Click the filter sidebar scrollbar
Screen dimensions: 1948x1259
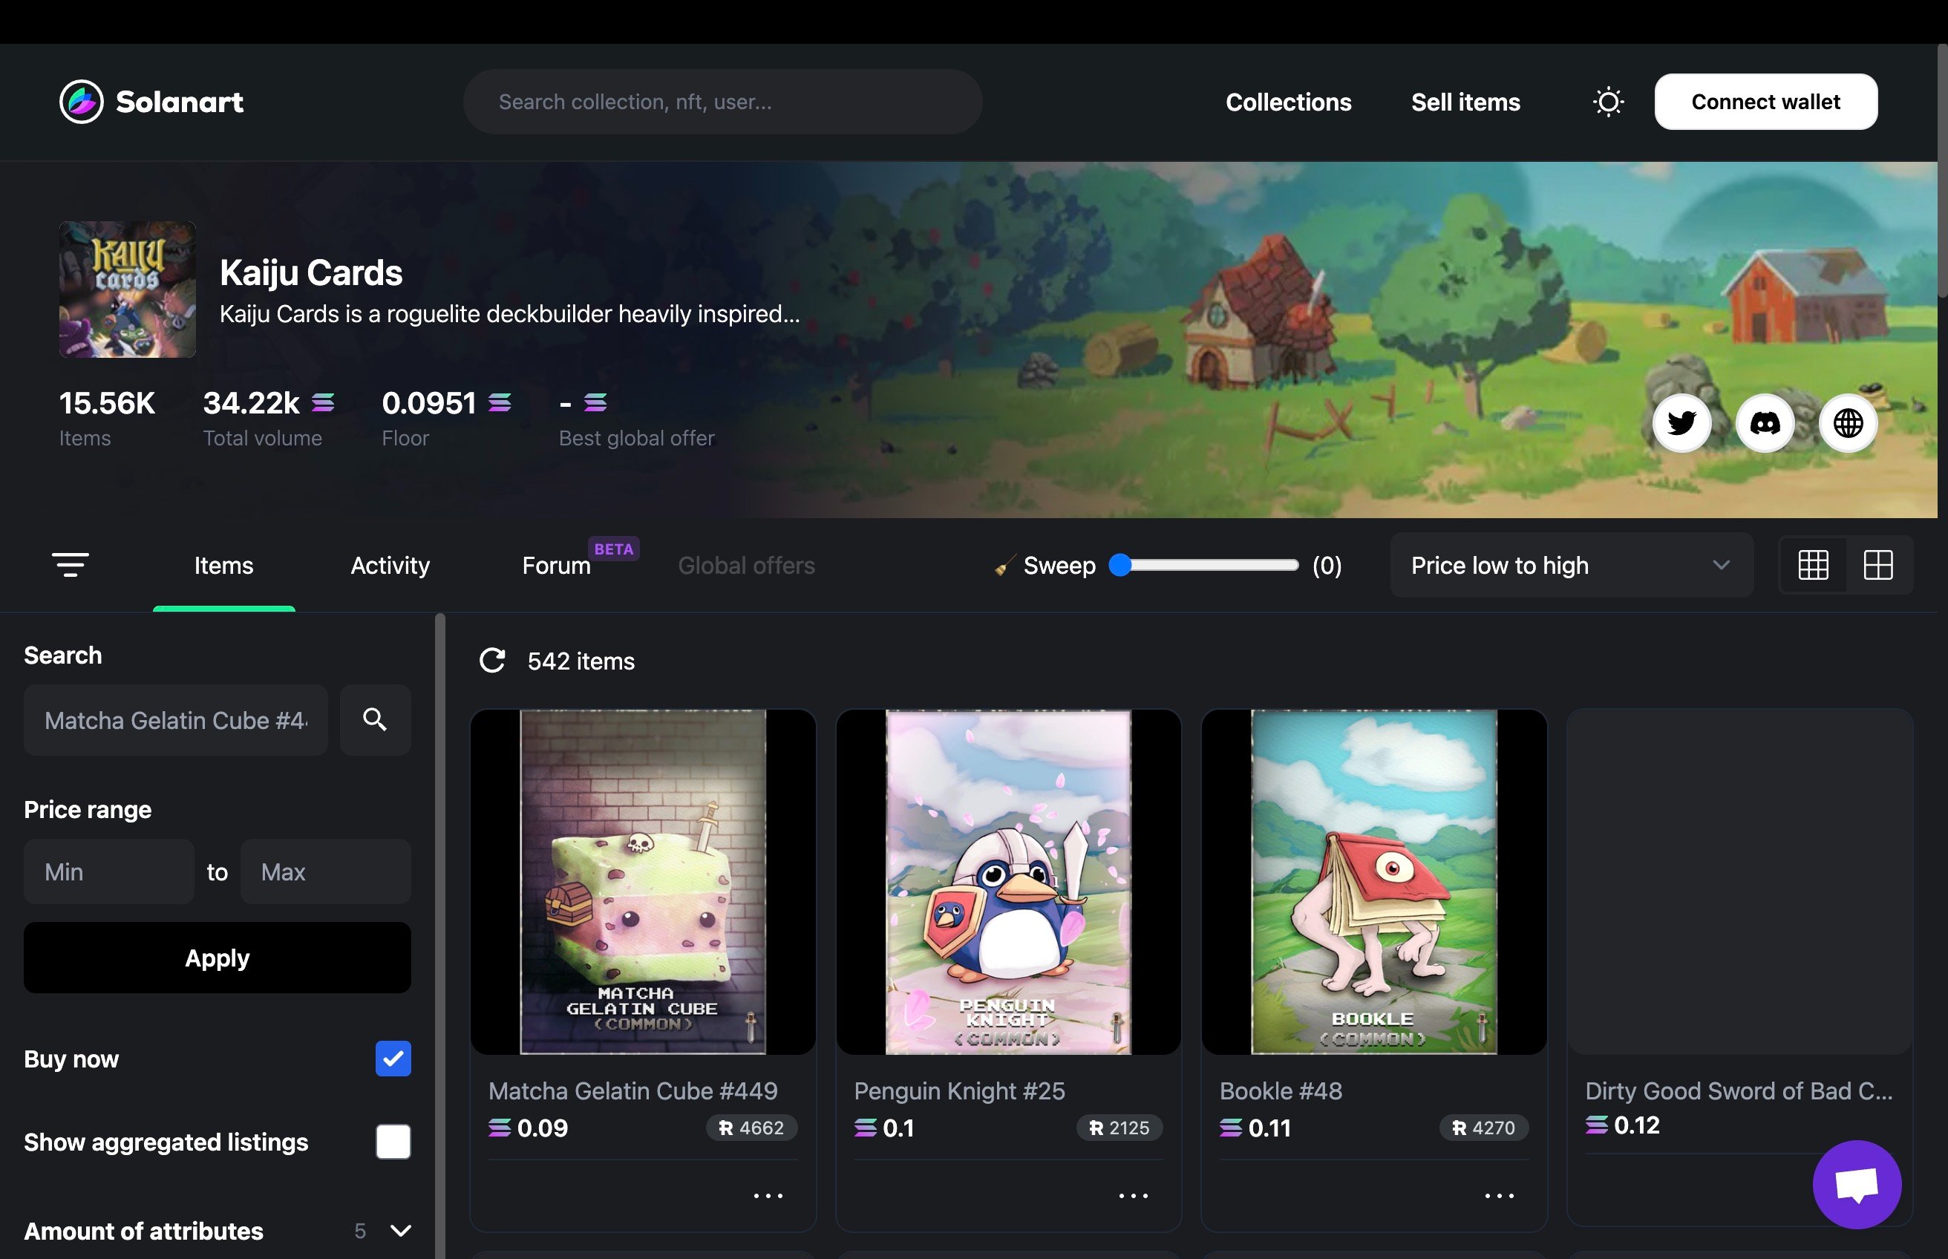(x=441, y=935)
